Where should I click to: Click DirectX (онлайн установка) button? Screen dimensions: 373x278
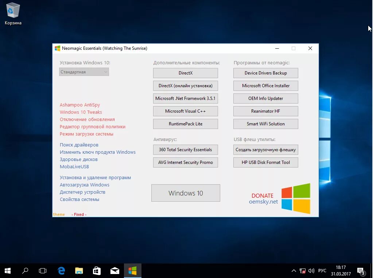(x=186, y=86)
